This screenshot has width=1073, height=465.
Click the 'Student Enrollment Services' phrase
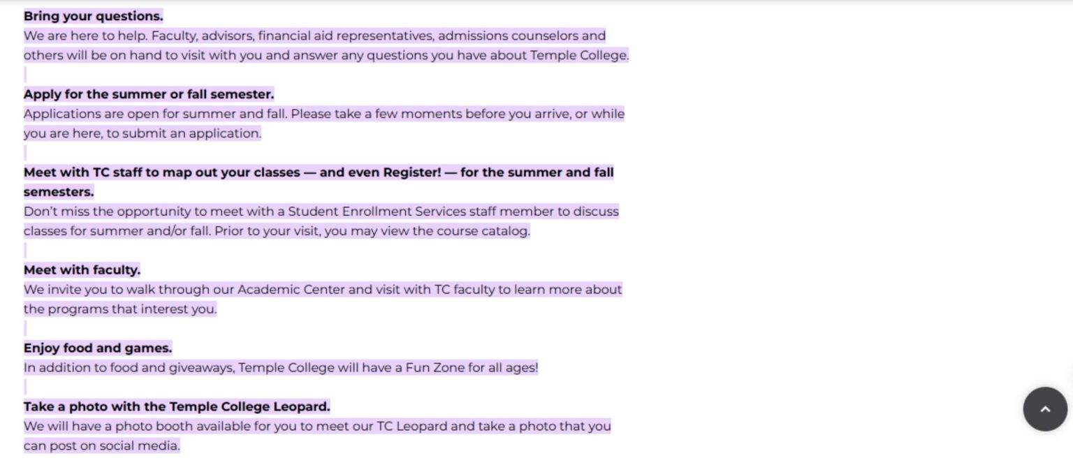point(377,212)
